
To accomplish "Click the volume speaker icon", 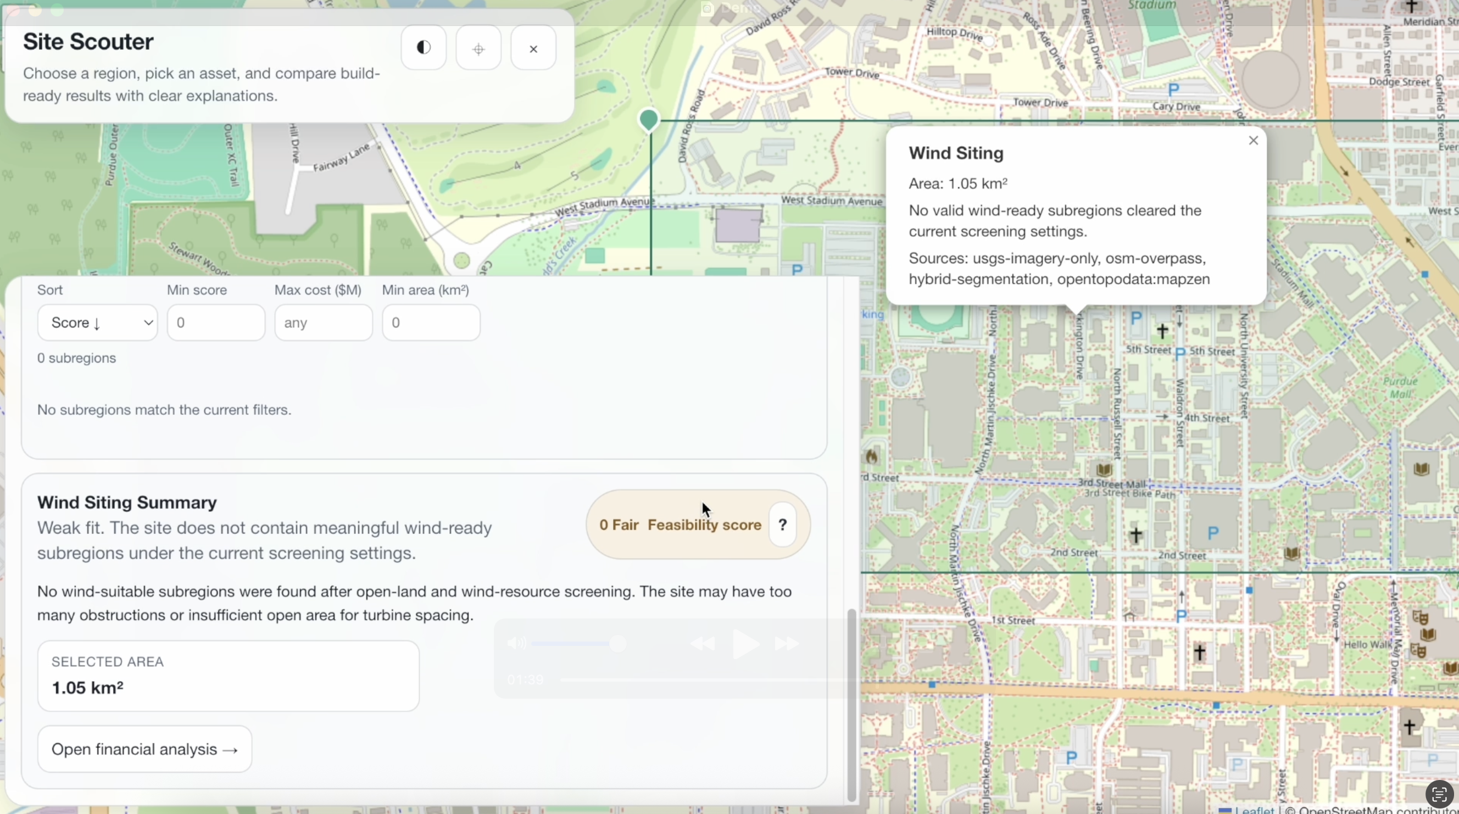I will point(516,643).
